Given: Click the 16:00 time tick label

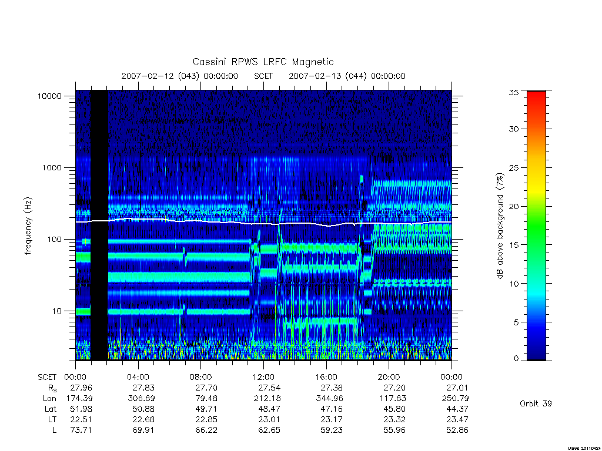Looking at the screenshot, I should coord(326,378).
